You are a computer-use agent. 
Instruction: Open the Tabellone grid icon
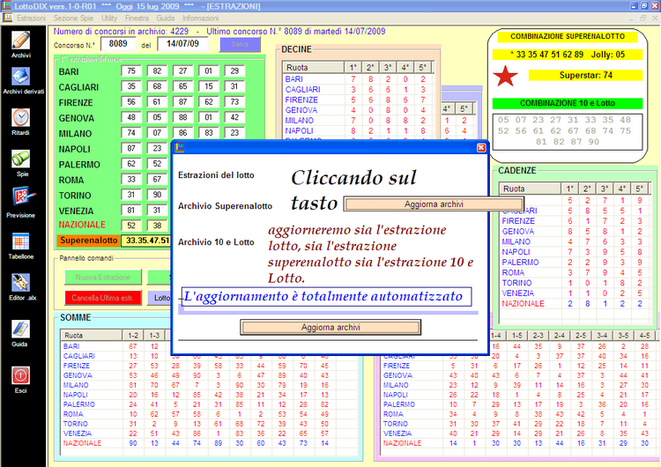pos(20,241)
